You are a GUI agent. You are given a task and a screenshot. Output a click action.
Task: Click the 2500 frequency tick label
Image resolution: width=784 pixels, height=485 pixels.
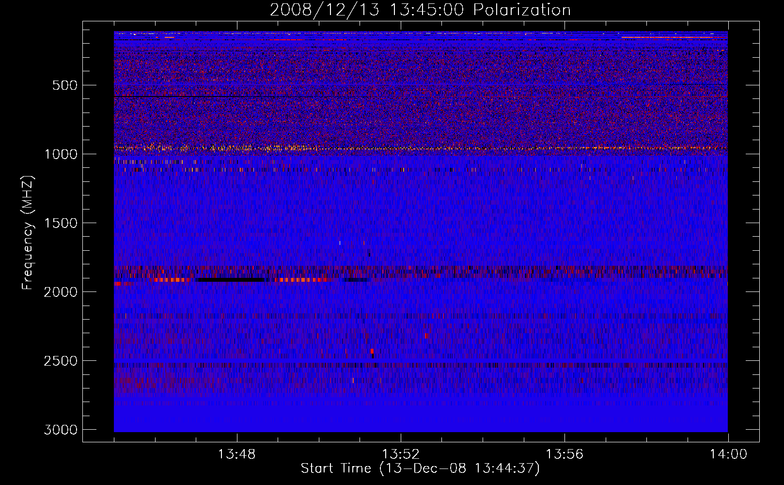click(x=61, y=361)
